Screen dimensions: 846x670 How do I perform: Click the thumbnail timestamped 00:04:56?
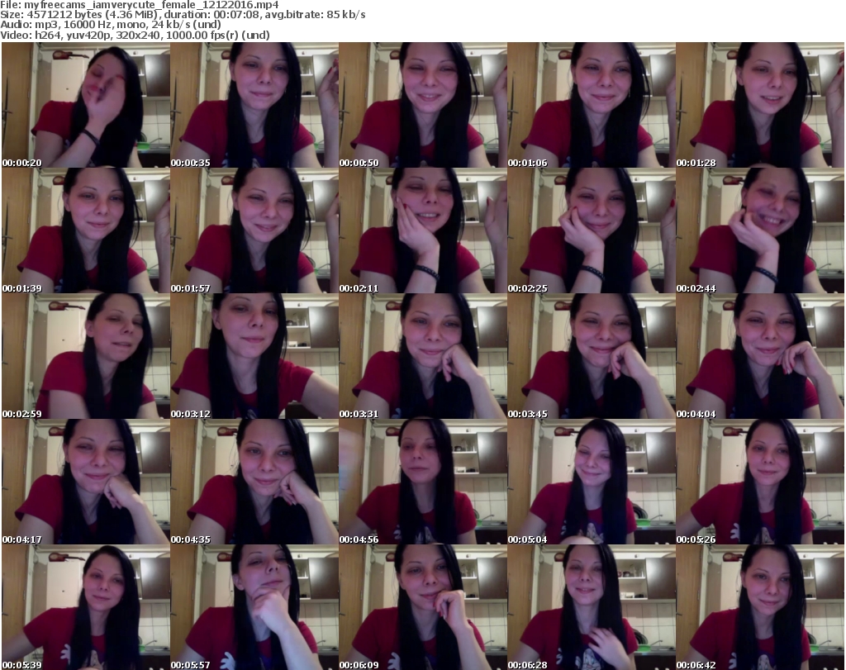tap(423, 482)
